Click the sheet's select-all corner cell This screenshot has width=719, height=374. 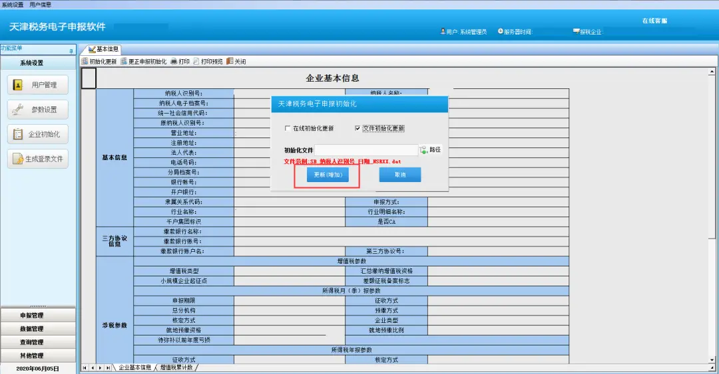89,78
